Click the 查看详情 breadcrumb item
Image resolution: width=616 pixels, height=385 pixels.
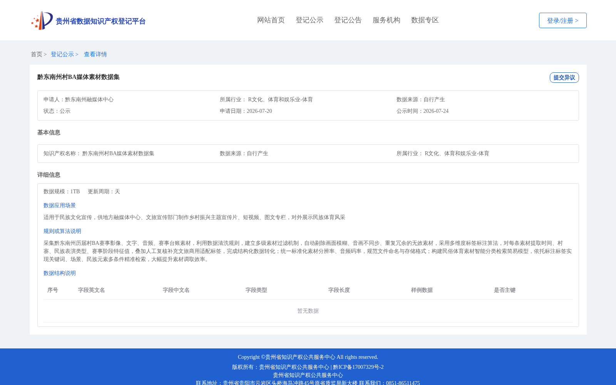95,54
